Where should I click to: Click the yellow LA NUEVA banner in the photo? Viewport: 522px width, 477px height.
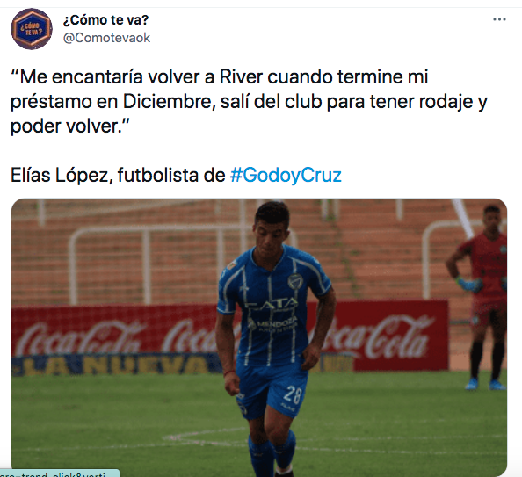[117, 364]
